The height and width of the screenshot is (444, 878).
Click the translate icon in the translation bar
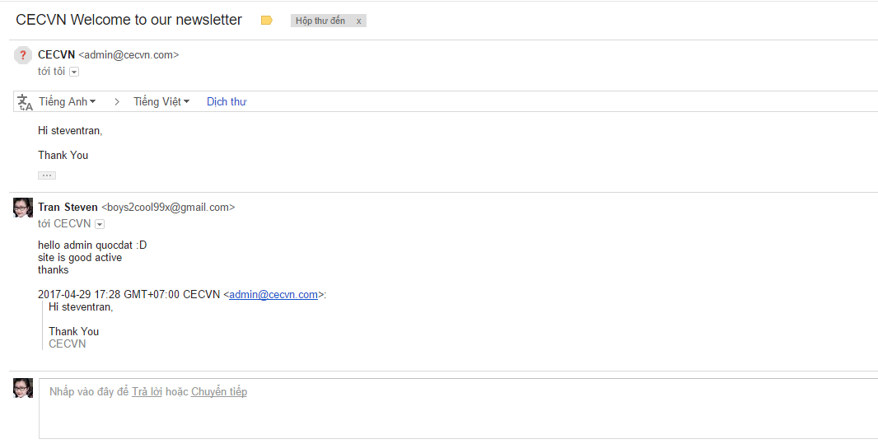25,102
